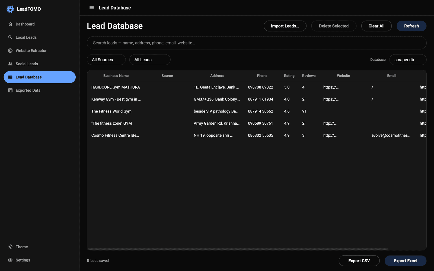Click the 5.0 rating cell
The image size is (434, 271).
(x=287, y=87)
